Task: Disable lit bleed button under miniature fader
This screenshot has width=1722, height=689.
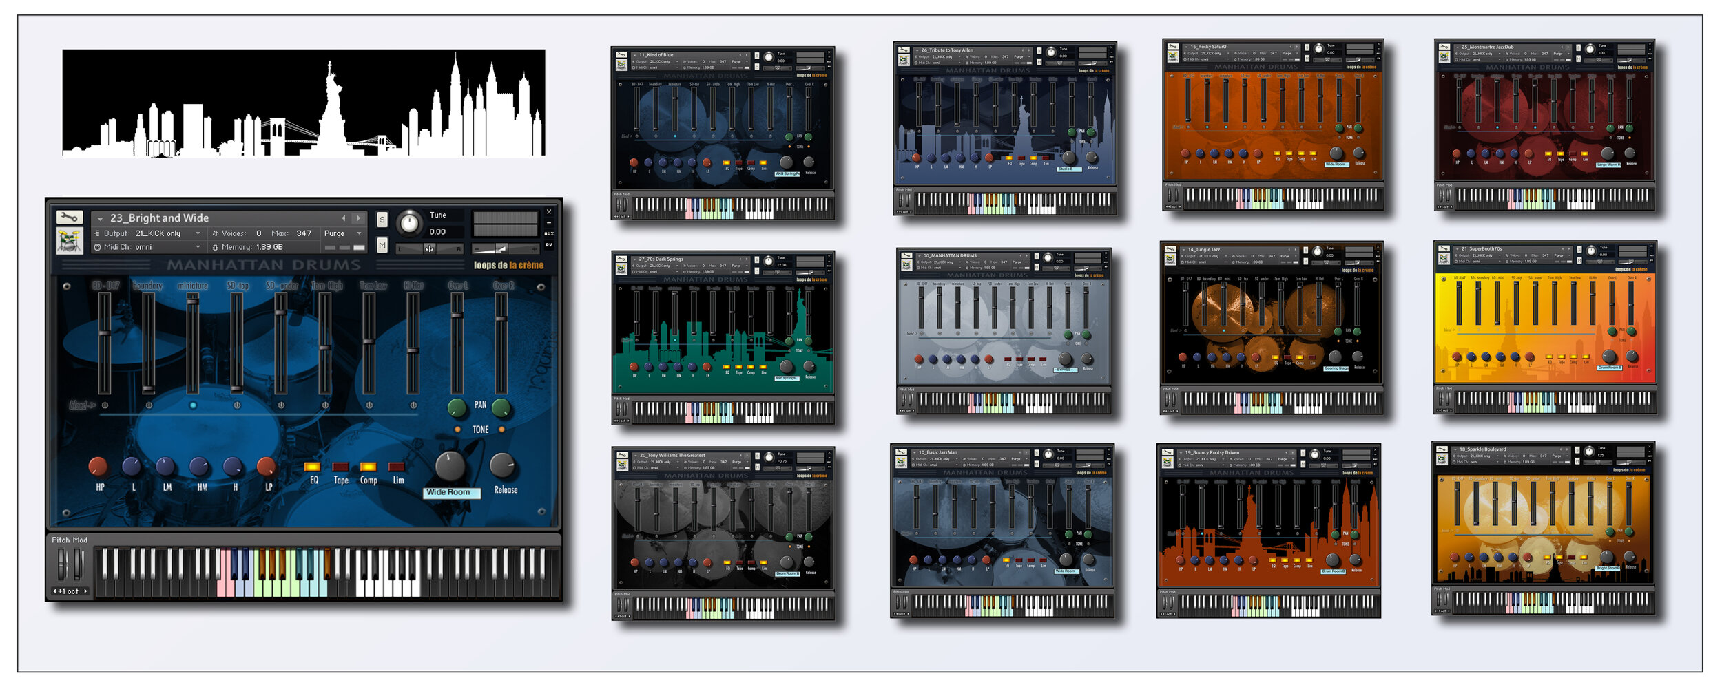Action: [x=193, y=405]
